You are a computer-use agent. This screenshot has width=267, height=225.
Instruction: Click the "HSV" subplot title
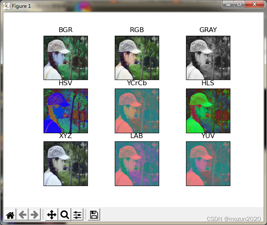(66, 83)
